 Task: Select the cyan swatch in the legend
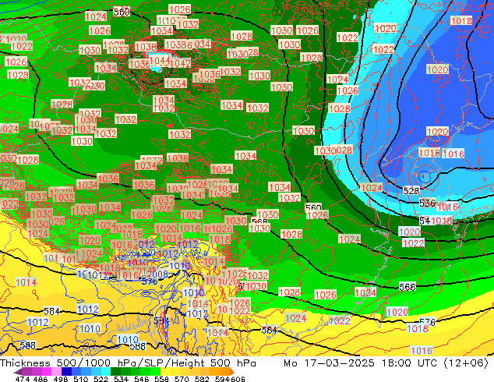pos(106,371)
